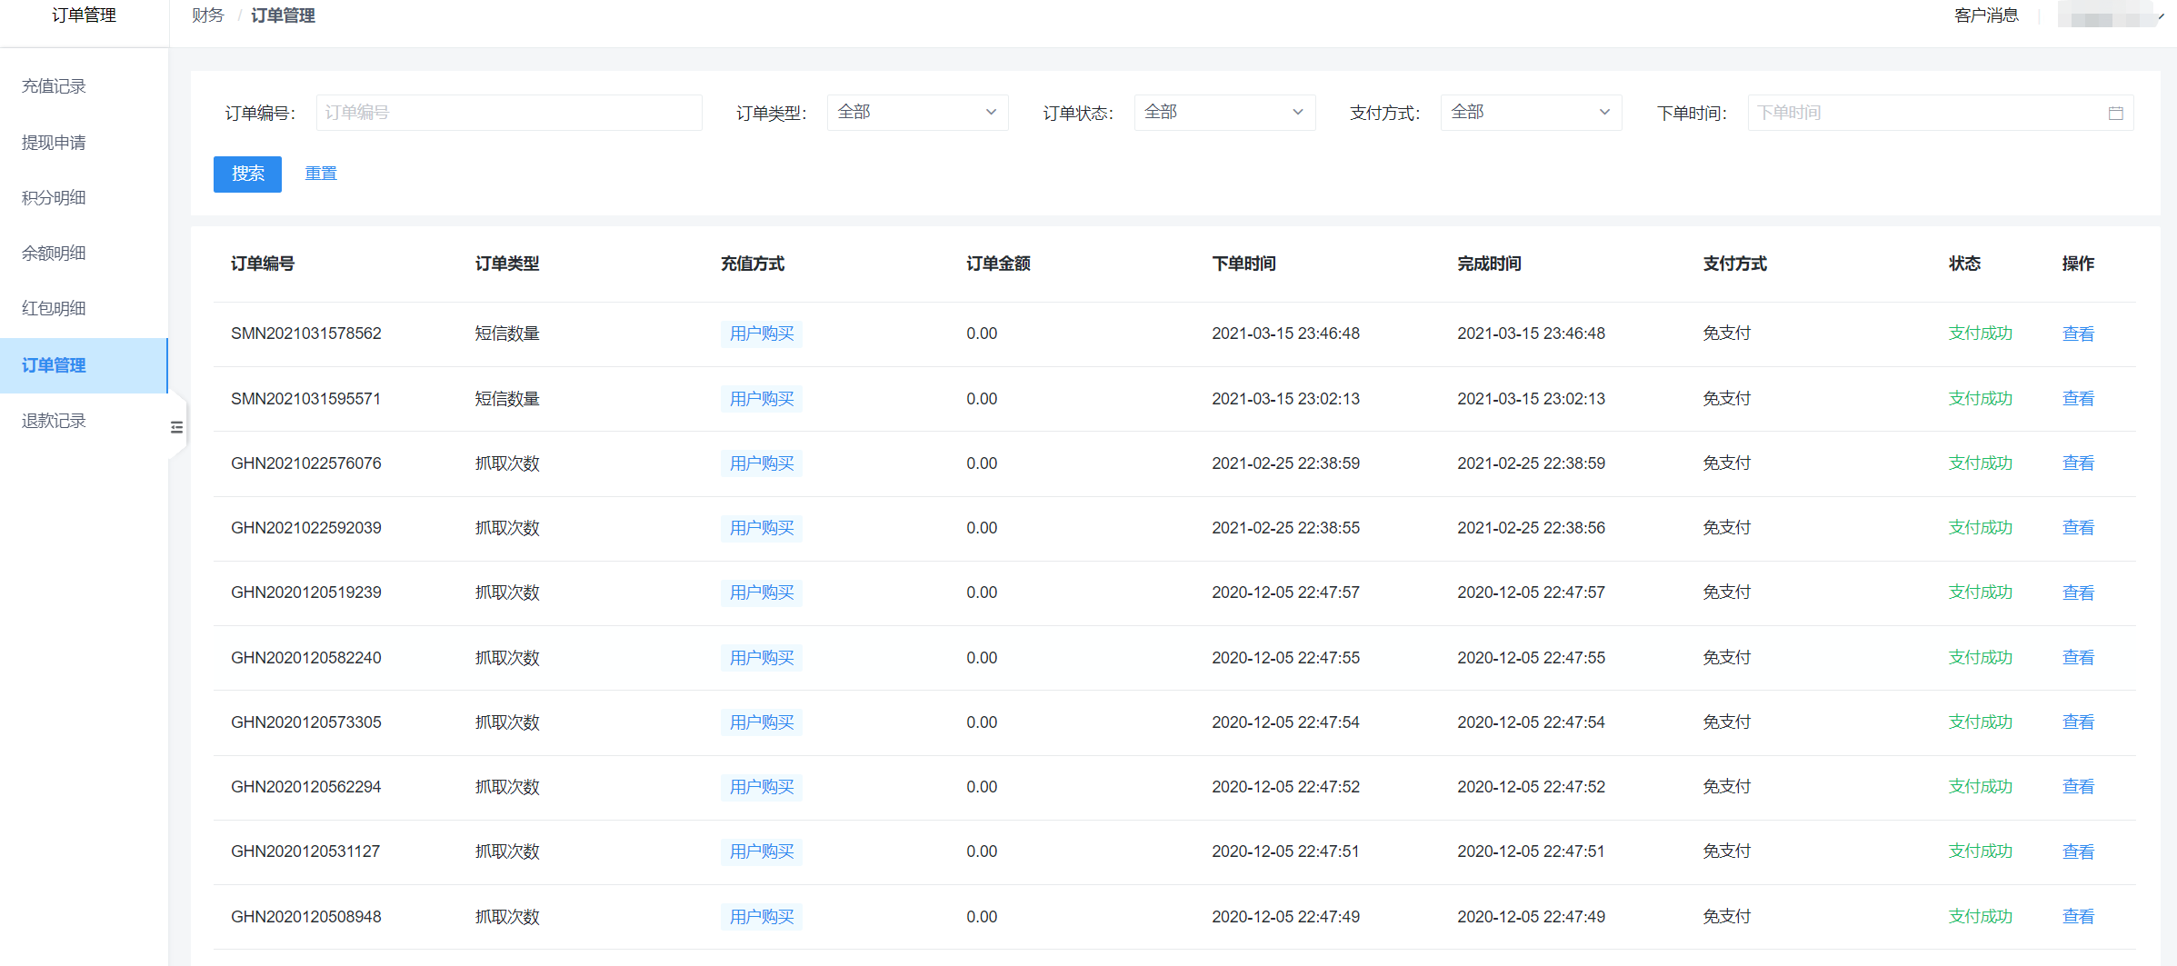Image resolution: width=2177 pixels, height=966 pixels.
Task: Click 用户购买 tag in GHN2021022576076 row
Action: pyautogui.click(x=762, y=463)
